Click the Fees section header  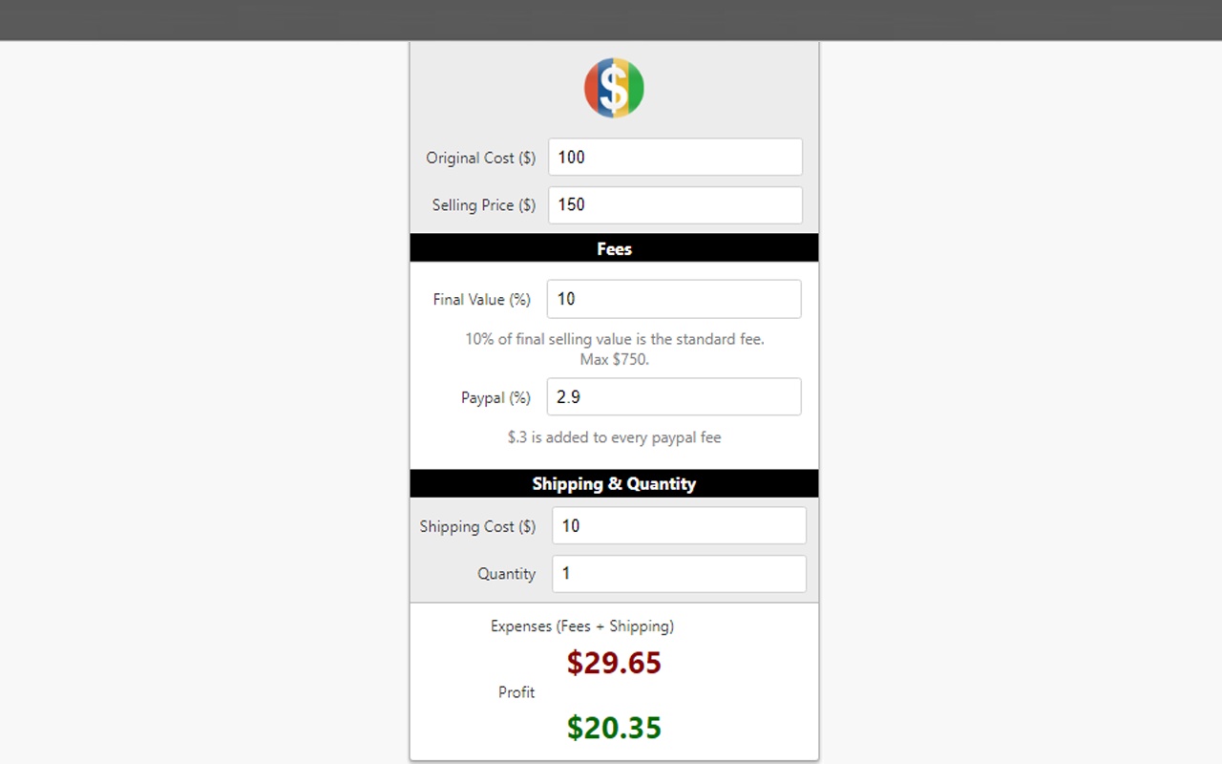pos(614,248)
